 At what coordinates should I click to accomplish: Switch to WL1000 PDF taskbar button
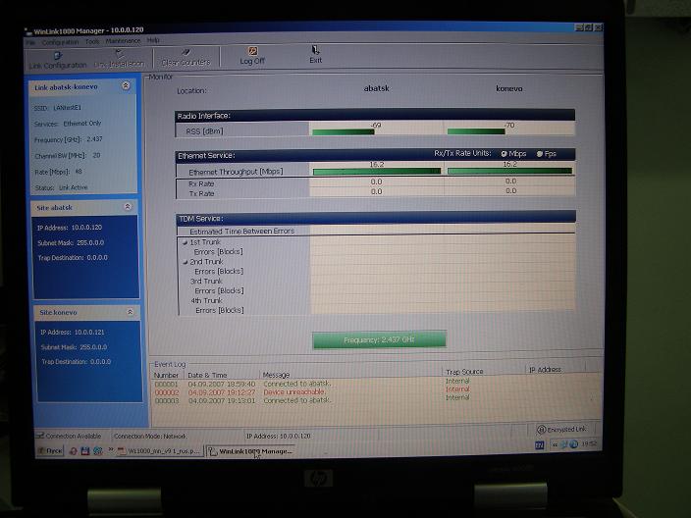pyautogui.click(x=159, y=451)
